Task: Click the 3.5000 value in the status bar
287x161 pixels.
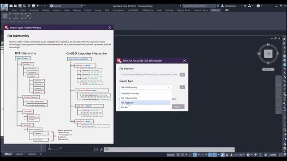Action: point(272,155)
